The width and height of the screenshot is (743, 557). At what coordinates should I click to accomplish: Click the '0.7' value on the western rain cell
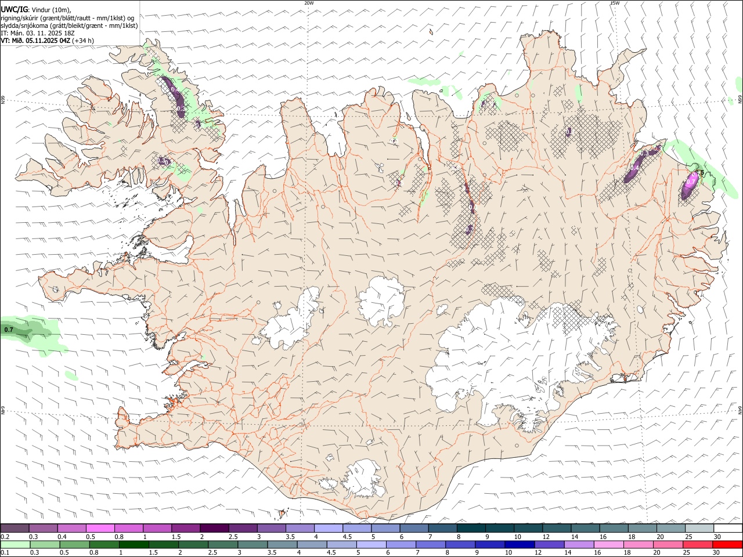(9, 330)
